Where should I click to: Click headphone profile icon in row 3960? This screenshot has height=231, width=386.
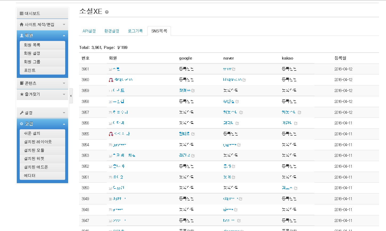[111, 80]
